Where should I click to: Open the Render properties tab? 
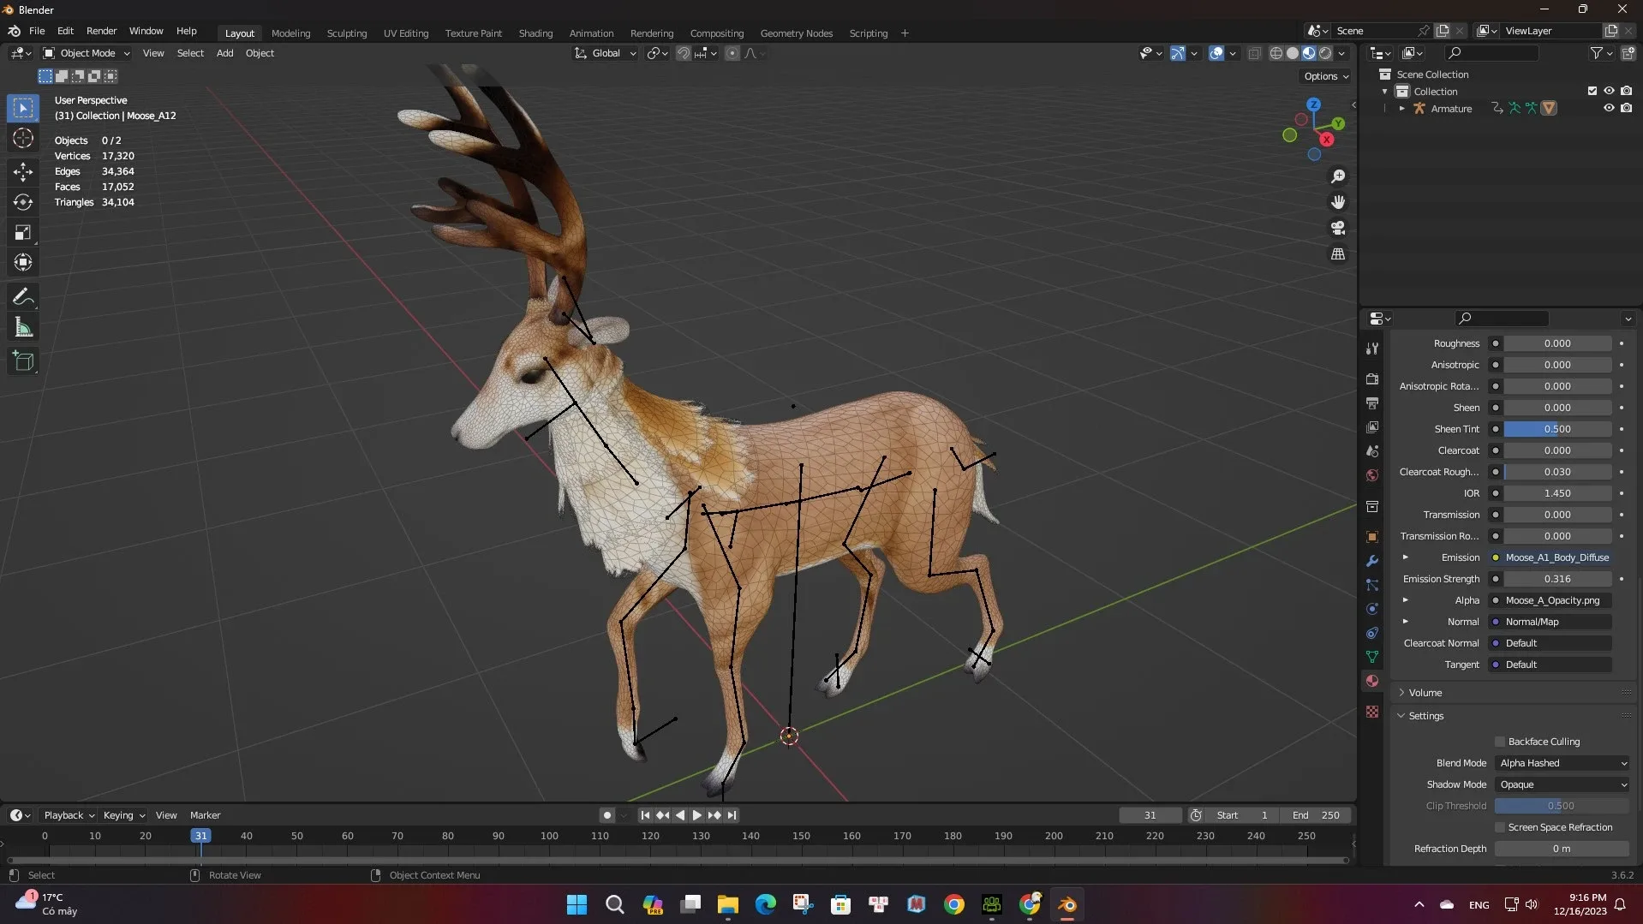1372,379
